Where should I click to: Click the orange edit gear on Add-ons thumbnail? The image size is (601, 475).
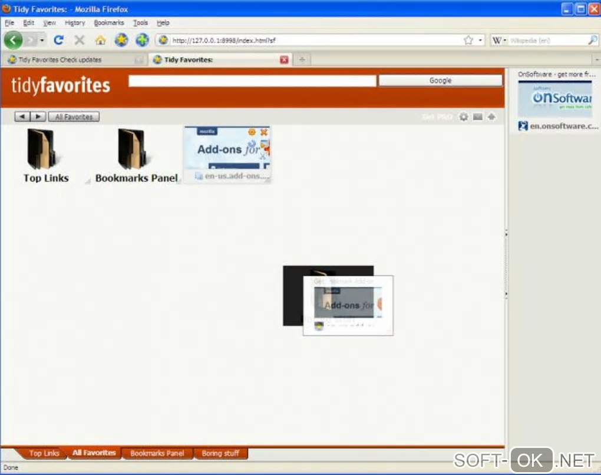click(252, 132)
